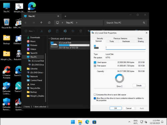Click the chevron before This PC in address bar
Screen dimensions: 167x125
coord(62,23)
